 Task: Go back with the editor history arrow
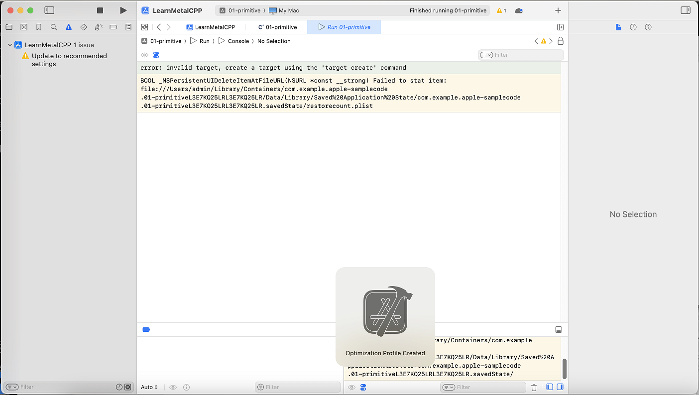click(x=159, y=27)
